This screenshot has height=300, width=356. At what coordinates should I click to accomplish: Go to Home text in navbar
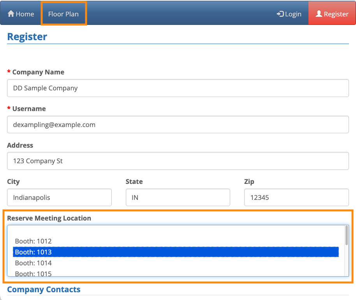coord(25,14)
